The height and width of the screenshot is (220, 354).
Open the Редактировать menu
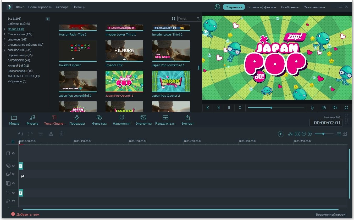tap(40, 7)
